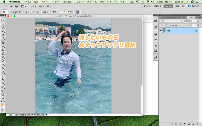Select the Path Selection tool
Screen dimensions: 202x126
point(3,79)
